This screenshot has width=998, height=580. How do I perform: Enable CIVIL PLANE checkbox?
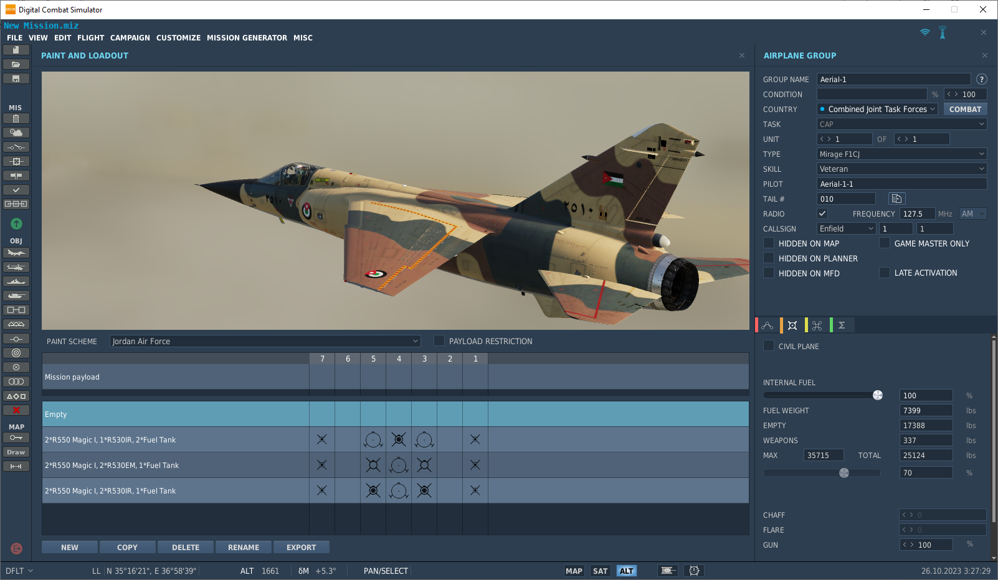pos(769,346)
